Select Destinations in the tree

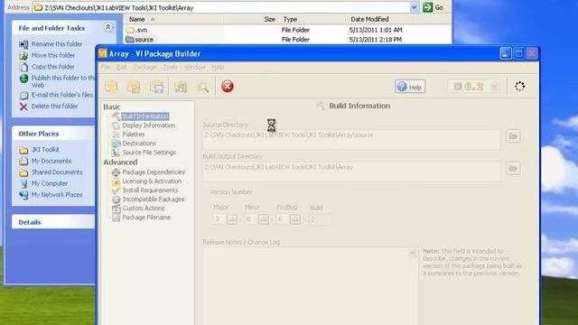click(139, 144)
